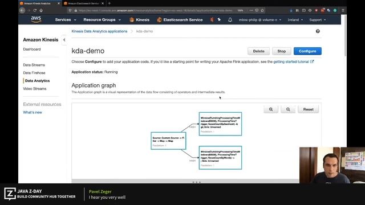This screenshot has height=205, width=365.
Task: Open the browser library icon
Action: pyautogui.click(x=297, y=10)
